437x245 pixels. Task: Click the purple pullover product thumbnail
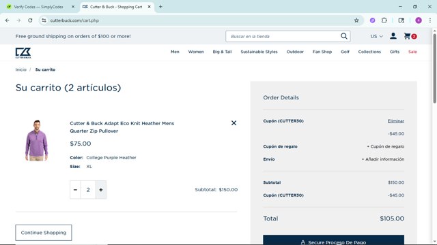(x=36, y=140)
